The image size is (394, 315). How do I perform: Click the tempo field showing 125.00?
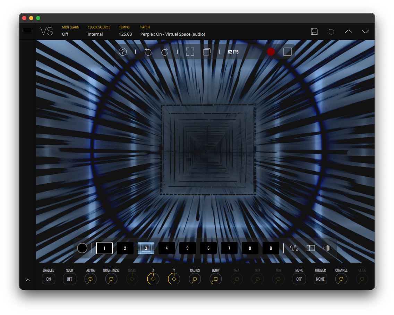pyautogui.click(x=125, y=34)
